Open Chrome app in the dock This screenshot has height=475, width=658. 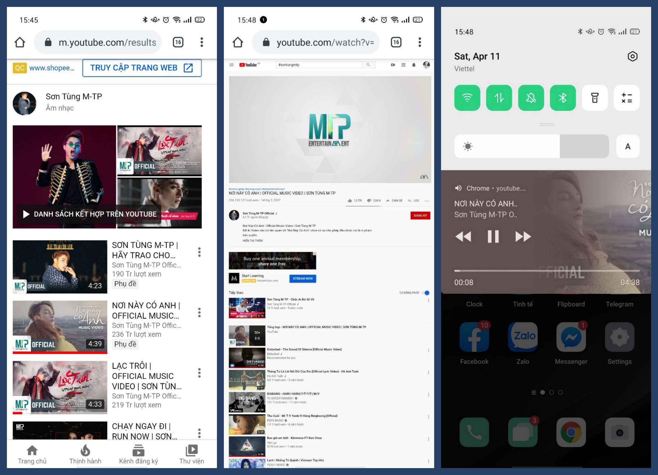pyautogui.click(x=571, y=432)
